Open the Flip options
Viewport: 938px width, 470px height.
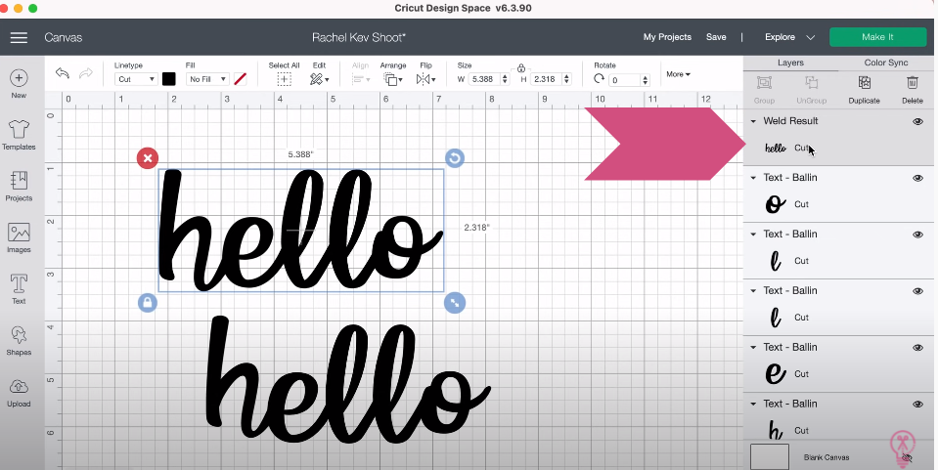point(425,79)
